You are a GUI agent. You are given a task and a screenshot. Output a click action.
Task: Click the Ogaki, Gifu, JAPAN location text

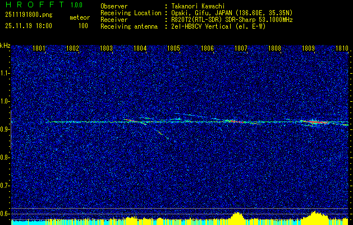point(232,13)
